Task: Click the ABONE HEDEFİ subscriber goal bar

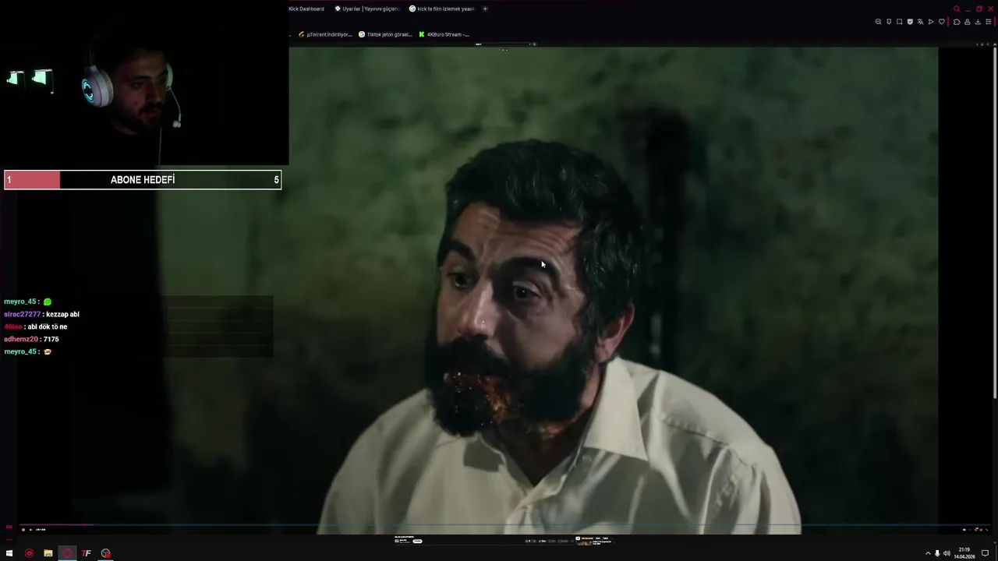Action: pos(143,180)
